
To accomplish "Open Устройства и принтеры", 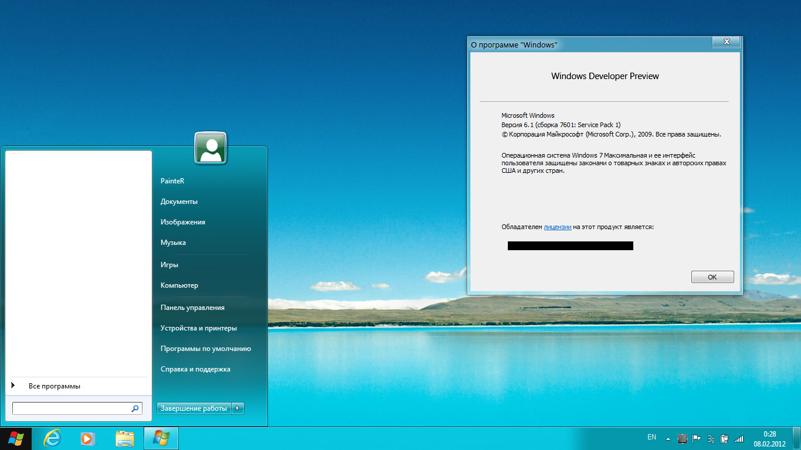I will [199, 328].
